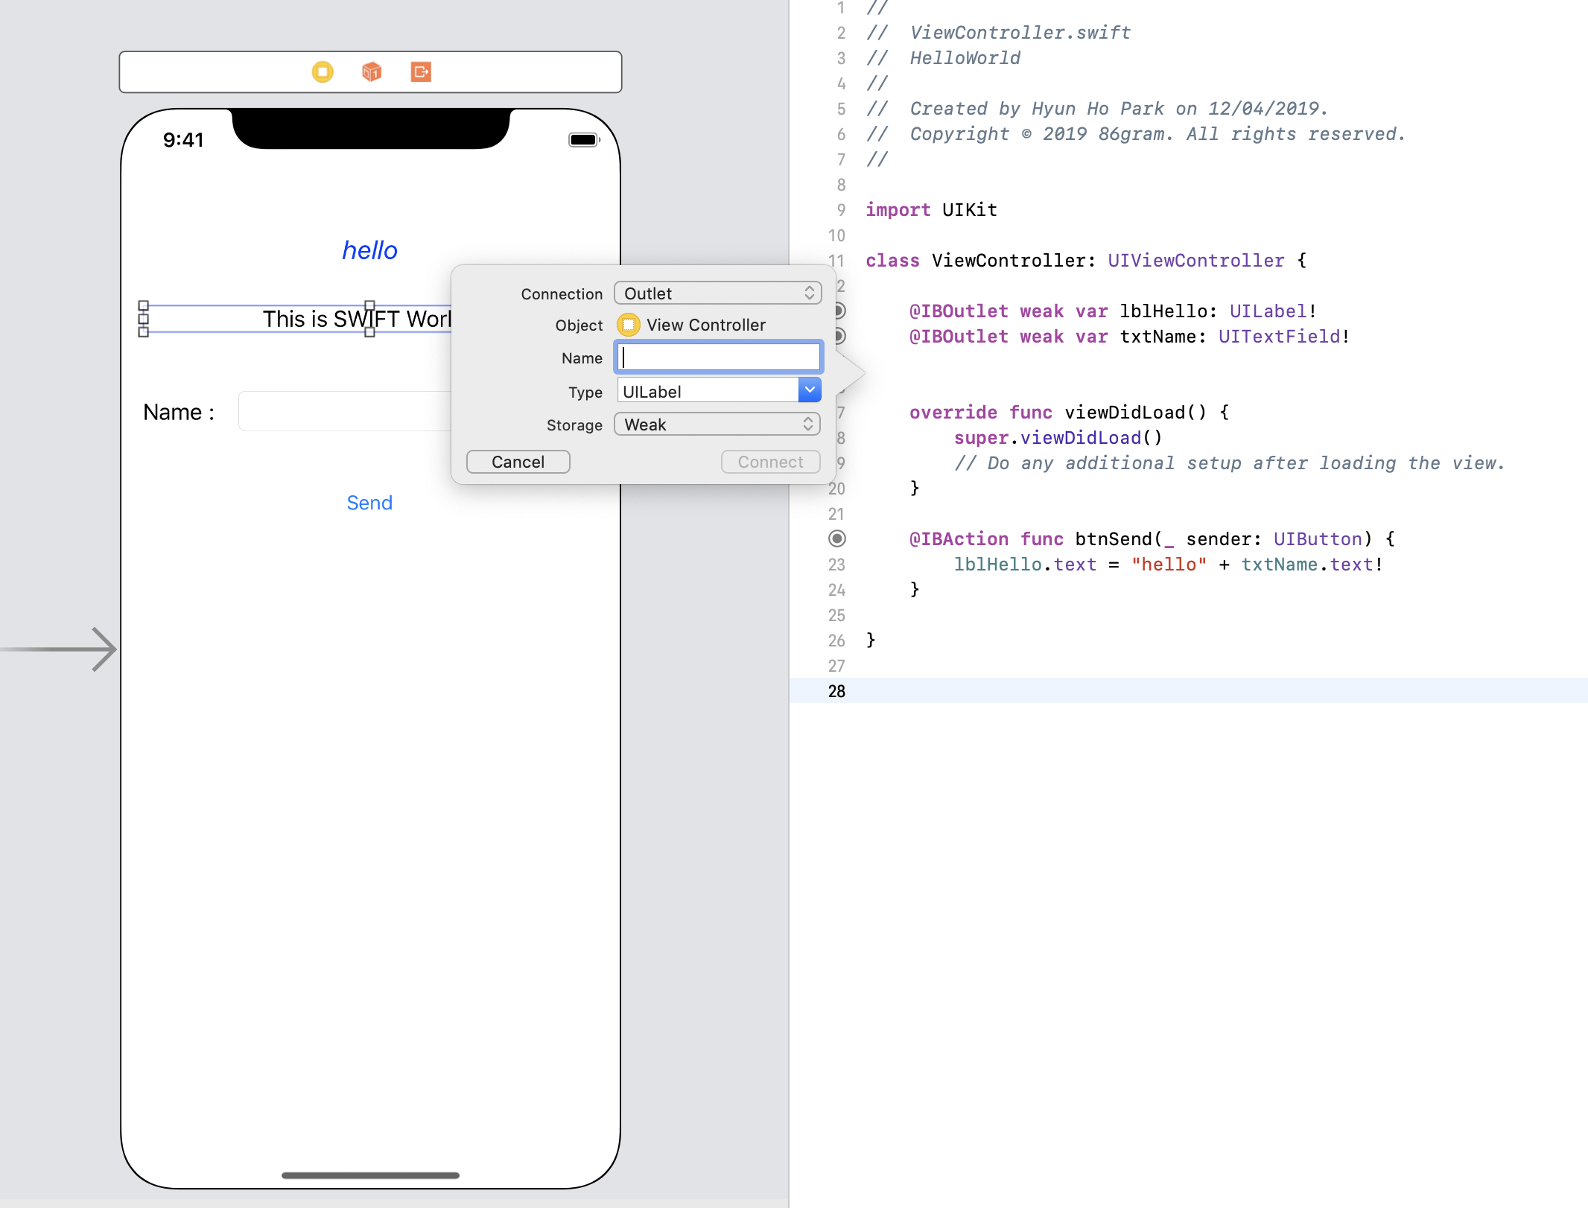Click line number 28 in code gutter

pos(836,691)
